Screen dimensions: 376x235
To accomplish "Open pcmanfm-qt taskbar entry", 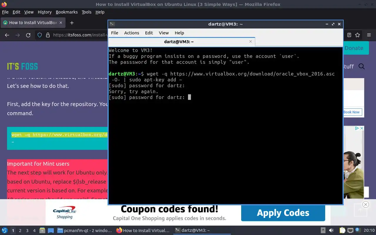I will [85, 231].
